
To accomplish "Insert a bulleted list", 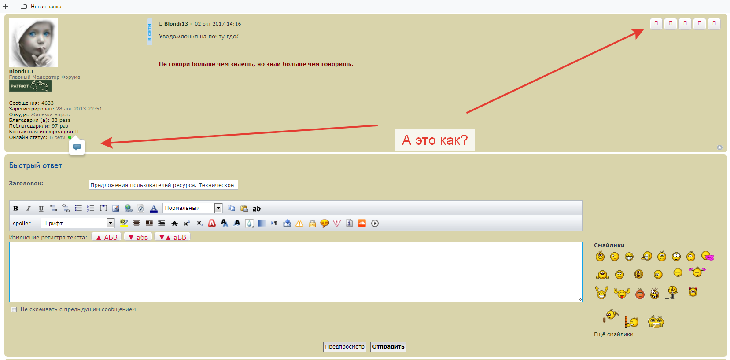I will (78, 209).
